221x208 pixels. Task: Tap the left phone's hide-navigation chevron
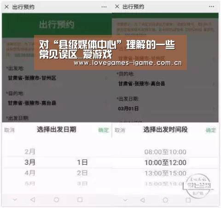(15, 200)
